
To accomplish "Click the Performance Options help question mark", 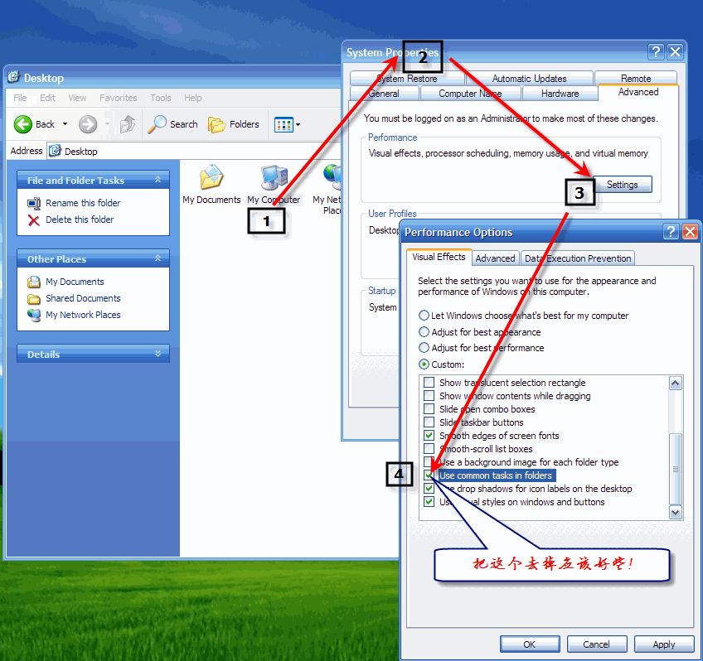I will coord(671,232).
